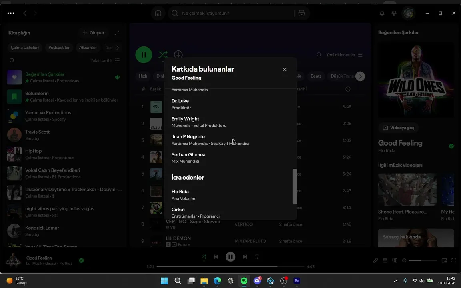461x288 pixels.
Task: Click the credits dialog scrollbar
Action: pos(294,186)
